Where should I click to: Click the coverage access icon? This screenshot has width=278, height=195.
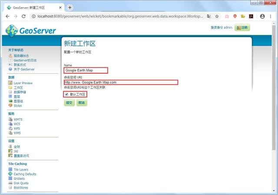pyautogui.click(x=10, y=156)
